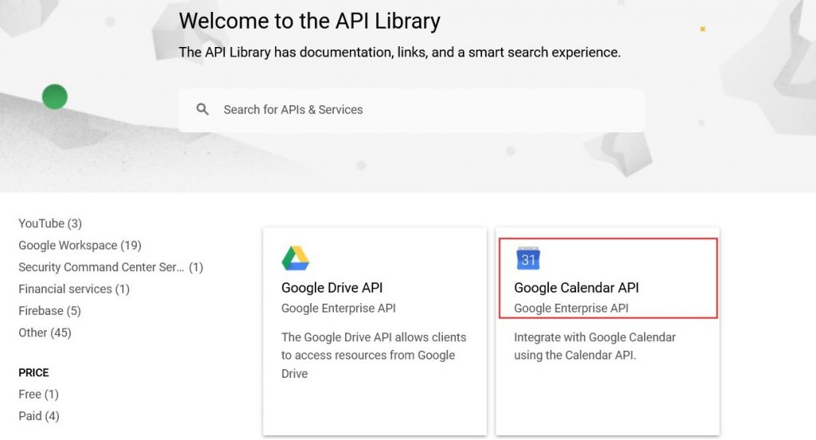
Task: Open the Google Drive API title
Action: pyautogui.click(x=331, y=288)
